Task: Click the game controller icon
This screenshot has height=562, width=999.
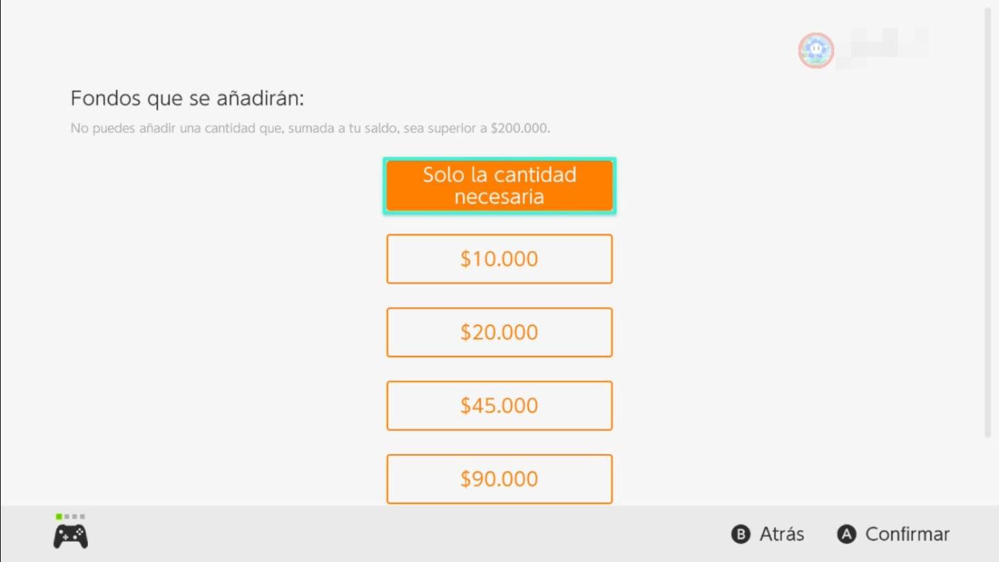Action: click(x=71, y=536)
